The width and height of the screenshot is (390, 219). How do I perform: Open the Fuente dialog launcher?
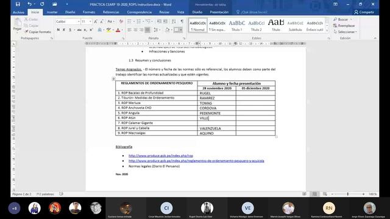(x=123, y=38)
